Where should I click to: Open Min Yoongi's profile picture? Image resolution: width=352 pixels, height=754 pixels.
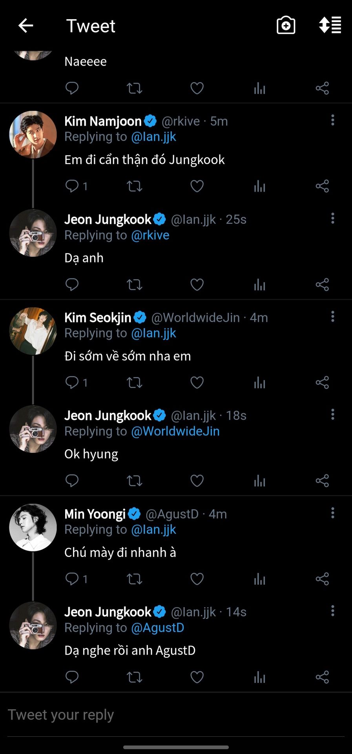point(33,527)
